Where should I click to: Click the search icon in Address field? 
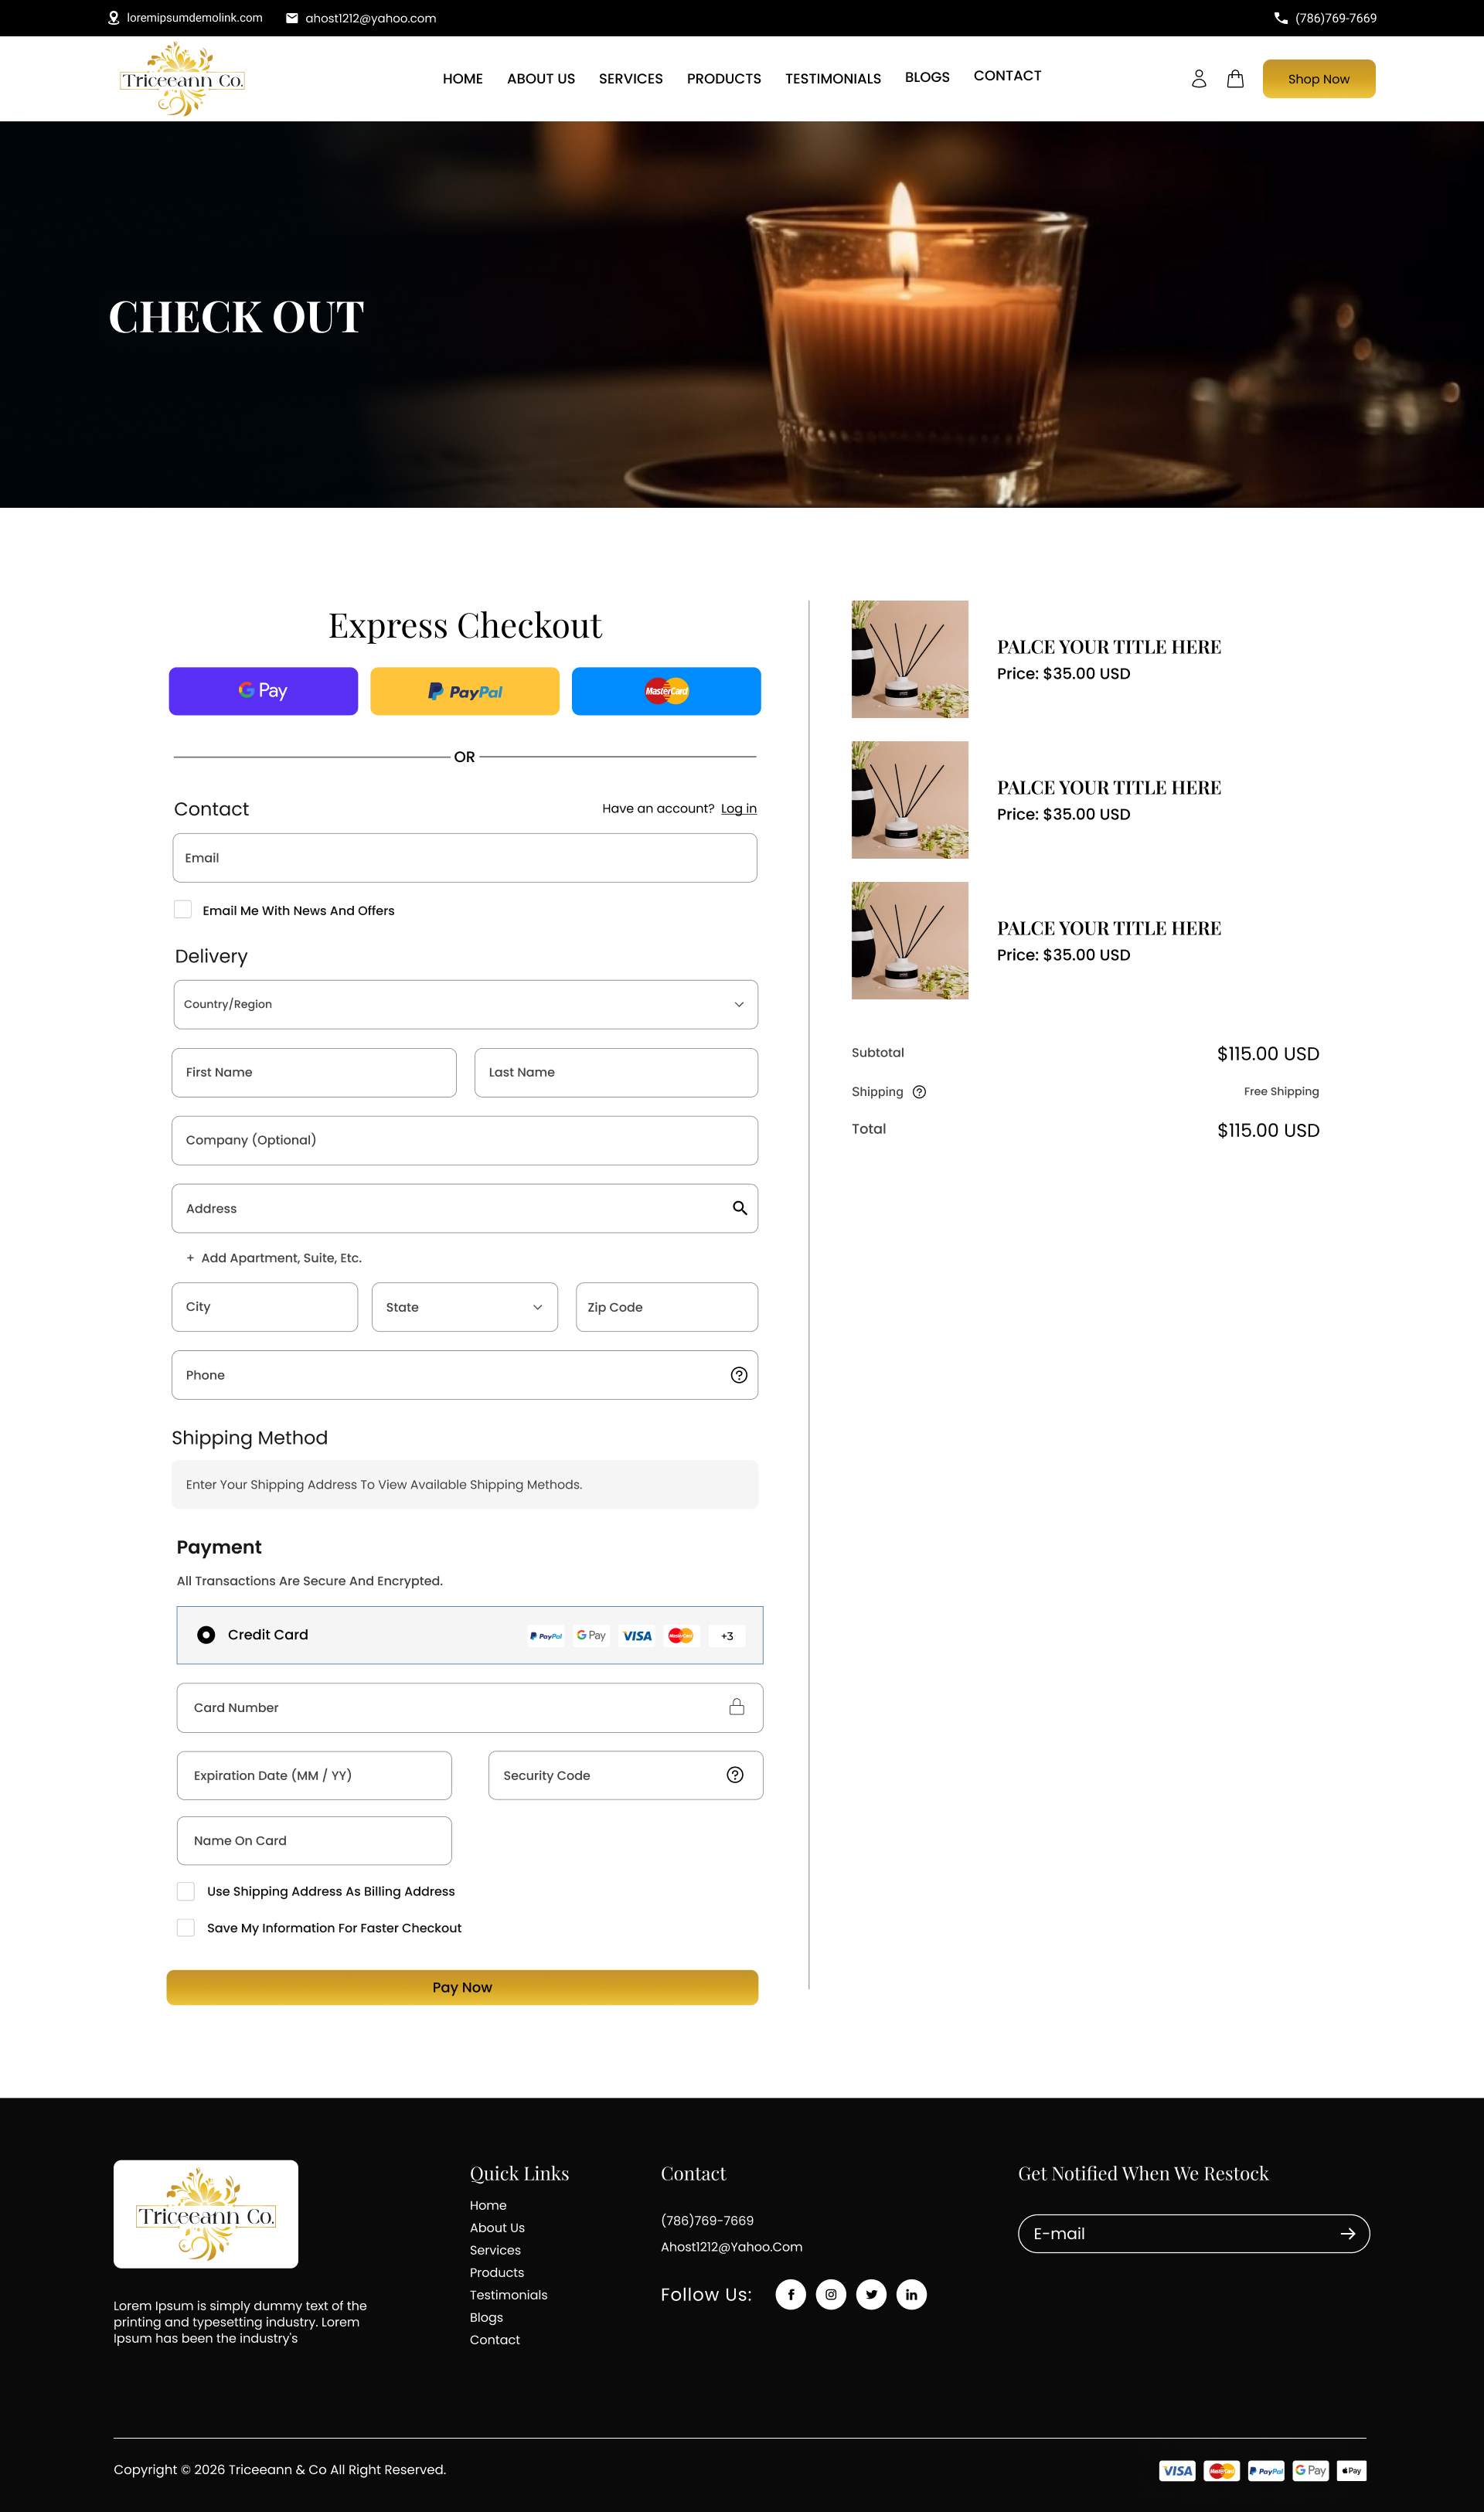[x=739, y=1208]
